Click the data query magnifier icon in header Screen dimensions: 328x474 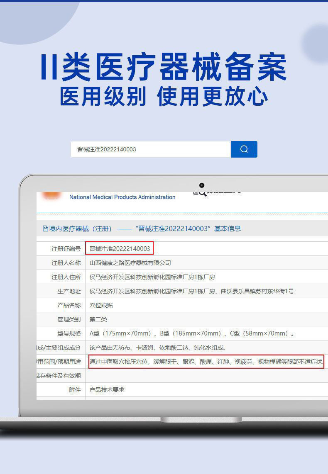[200, 193]
